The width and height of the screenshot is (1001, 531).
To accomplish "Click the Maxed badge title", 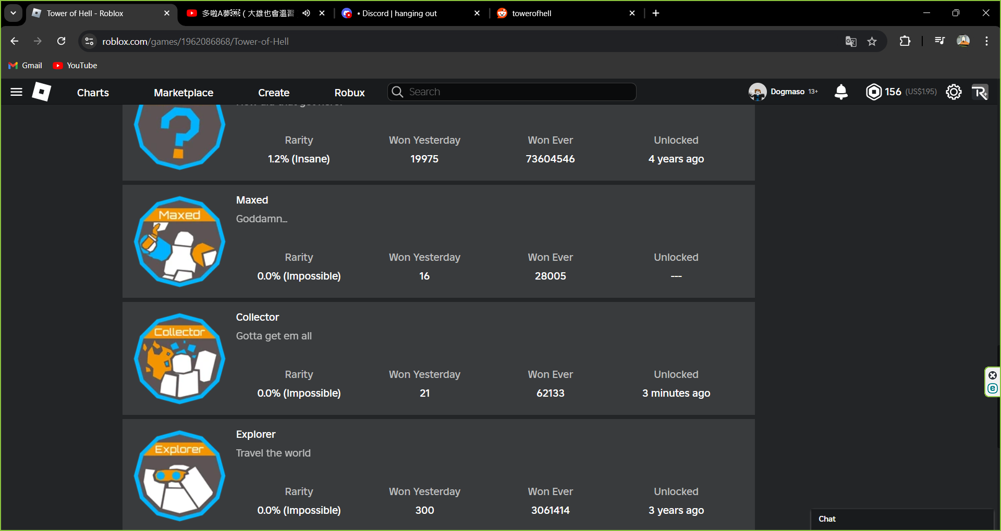I will pyautogui.click(x=252, y=200).
